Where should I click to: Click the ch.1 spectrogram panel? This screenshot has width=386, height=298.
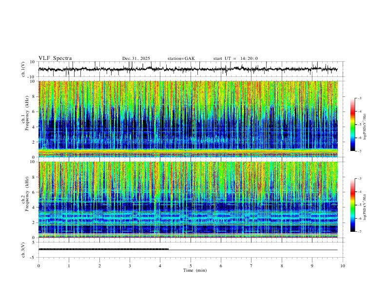[188, 119]
